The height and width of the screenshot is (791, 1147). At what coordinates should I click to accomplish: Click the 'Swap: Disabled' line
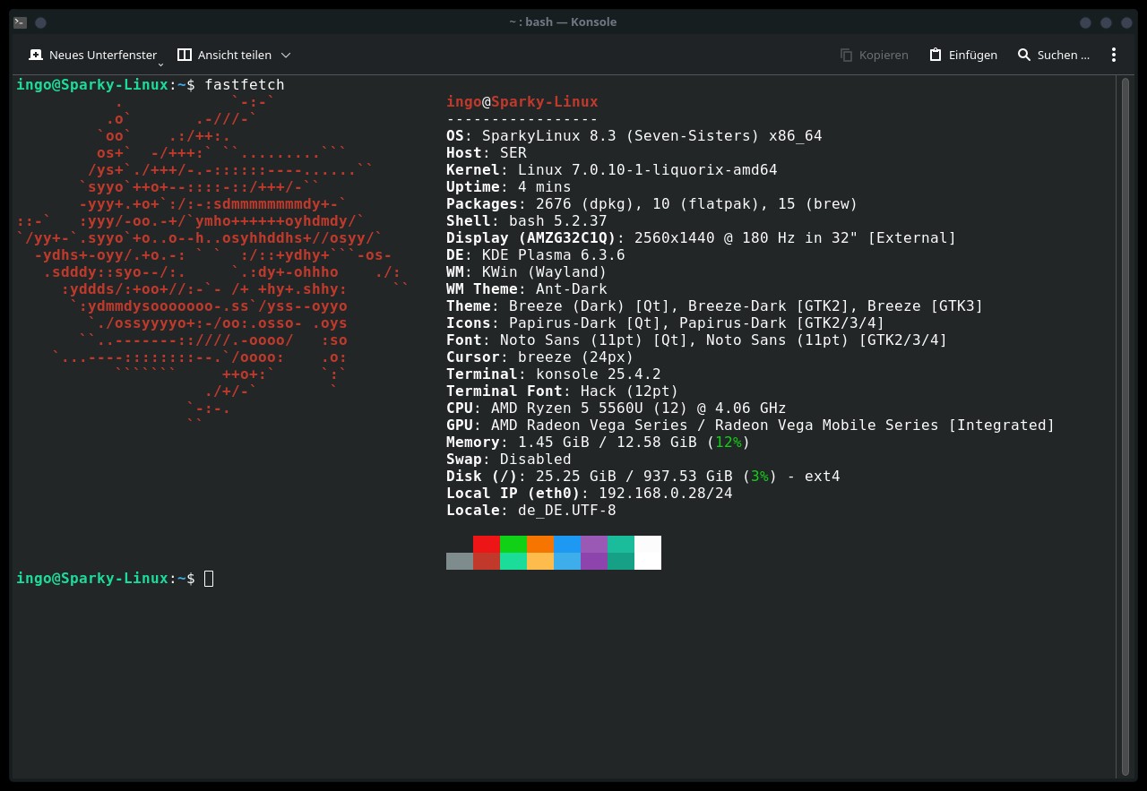(x=509, y=460)
